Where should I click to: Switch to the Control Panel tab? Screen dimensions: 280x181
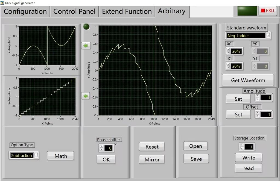pos(74,11)
